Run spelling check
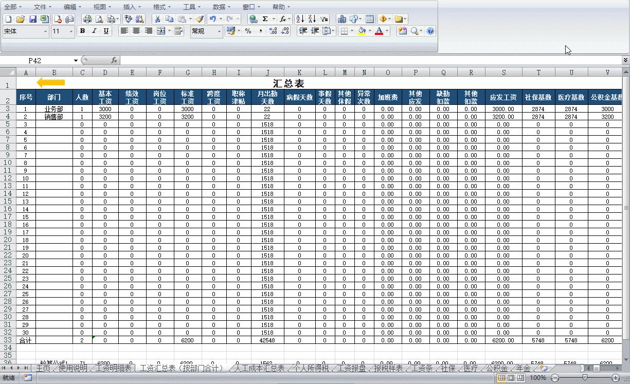This screenshot has height=384, width=630. click(x=128, y=19)
